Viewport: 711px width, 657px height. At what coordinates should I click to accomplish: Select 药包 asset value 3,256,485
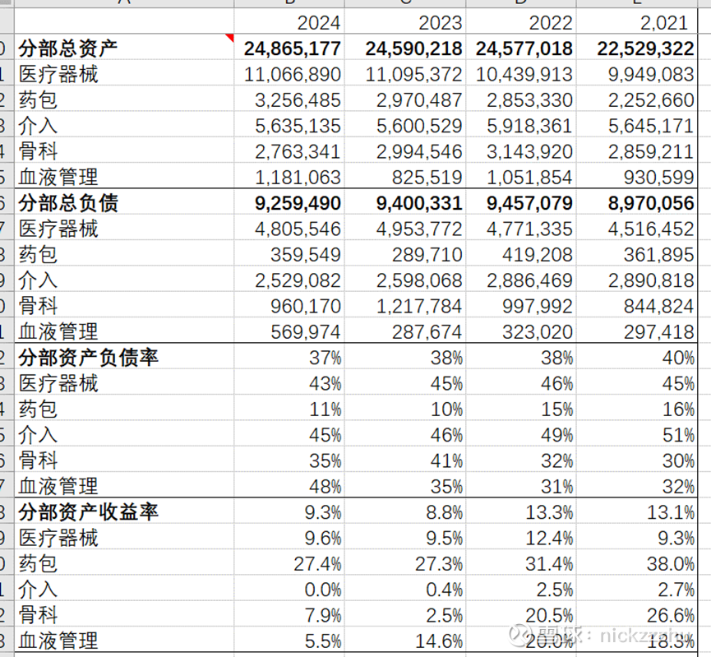coord(289,99)
